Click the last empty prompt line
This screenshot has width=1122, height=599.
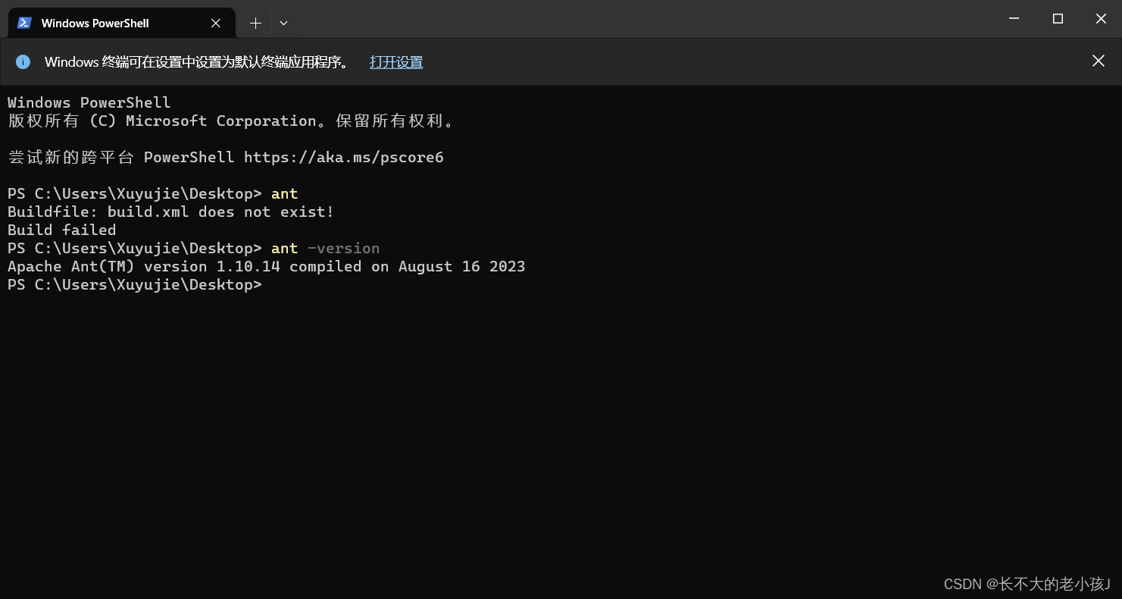click(134, 284)
